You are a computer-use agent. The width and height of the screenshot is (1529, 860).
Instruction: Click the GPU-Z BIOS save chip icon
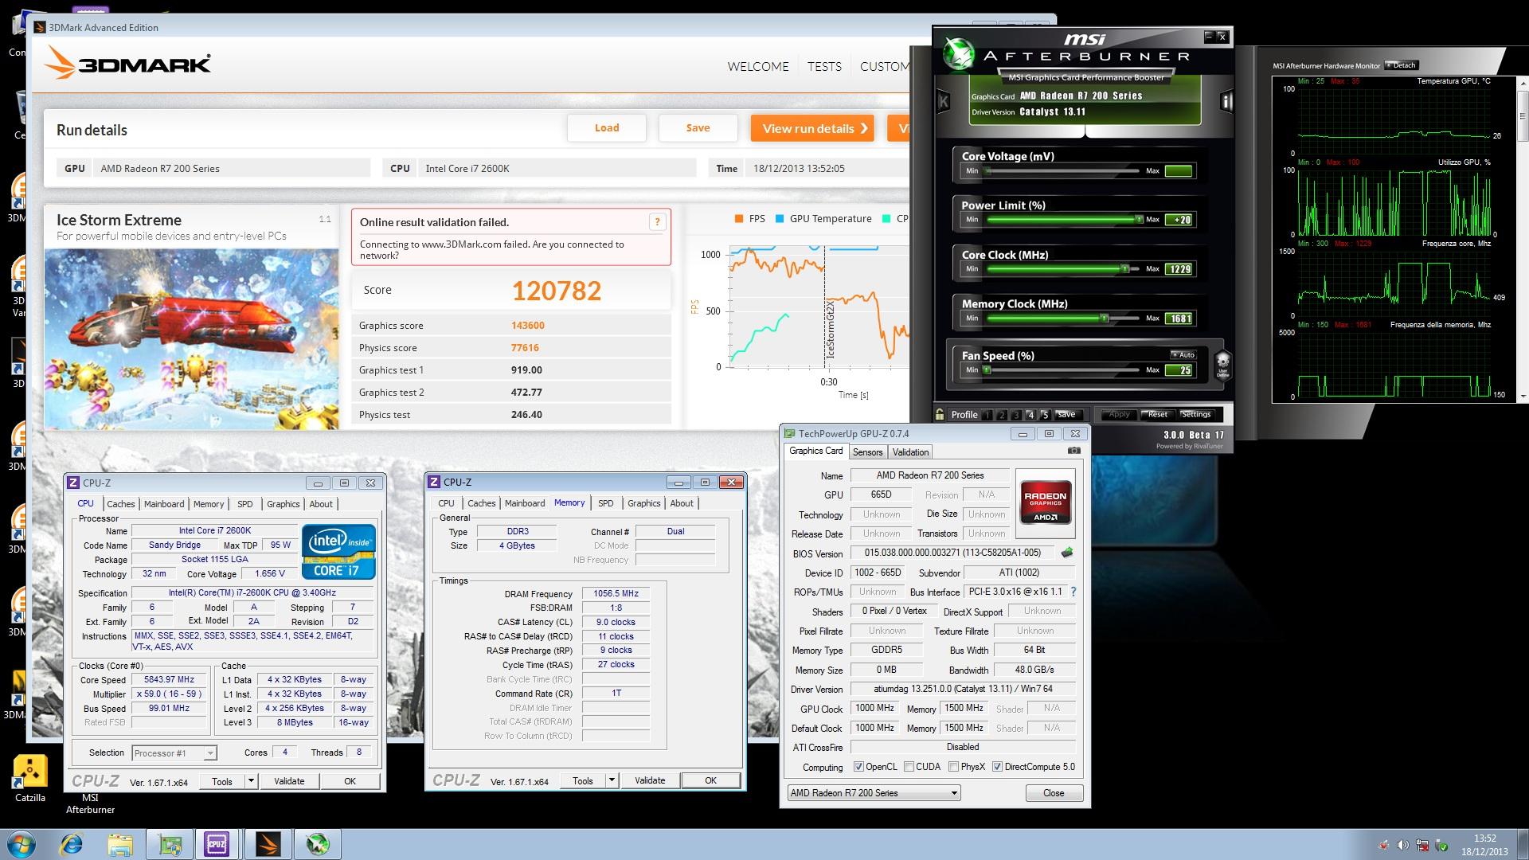[x=1067, y=552]
